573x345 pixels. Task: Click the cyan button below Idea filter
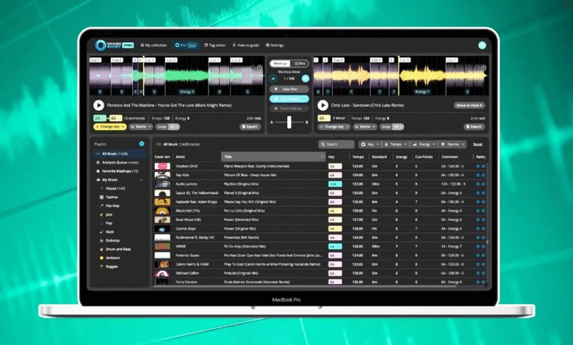289,99
